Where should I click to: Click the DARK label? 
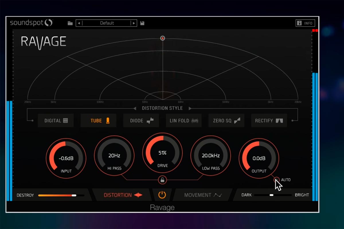(247, 195)
